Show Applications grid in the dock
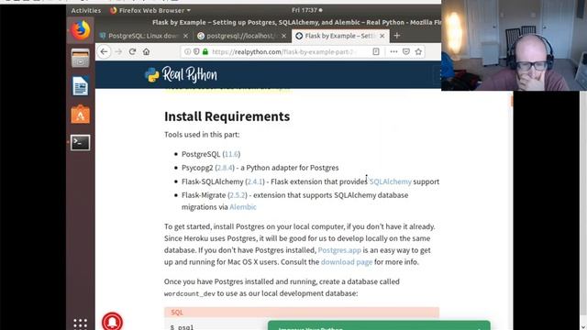The width and height of the screenshot is (587, 330). point(81,324)
